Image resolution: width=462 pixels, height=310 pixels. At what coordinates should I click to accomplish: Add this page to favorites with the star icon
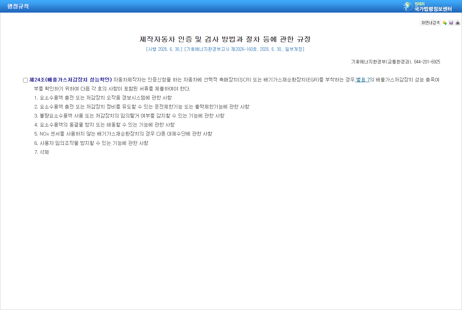coord(445,23)
